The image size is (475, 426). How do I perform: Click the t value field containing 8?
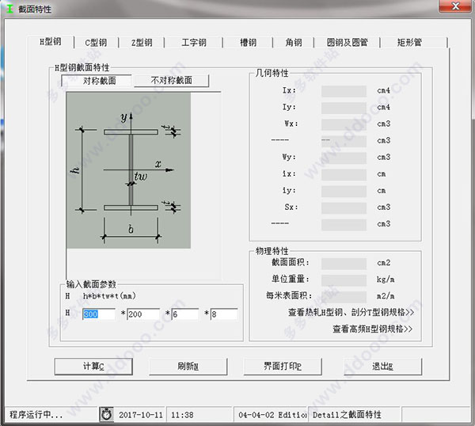[x=224, y=314]
